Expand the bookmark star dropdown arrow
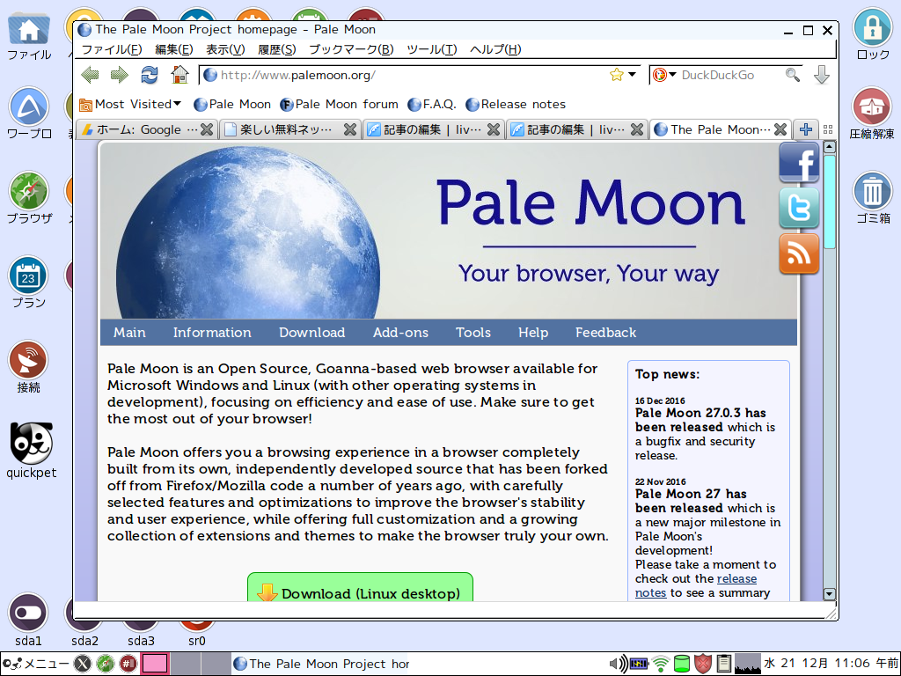Image resolution: width=901 pixels, height=676 pixels. pos(632,75)
